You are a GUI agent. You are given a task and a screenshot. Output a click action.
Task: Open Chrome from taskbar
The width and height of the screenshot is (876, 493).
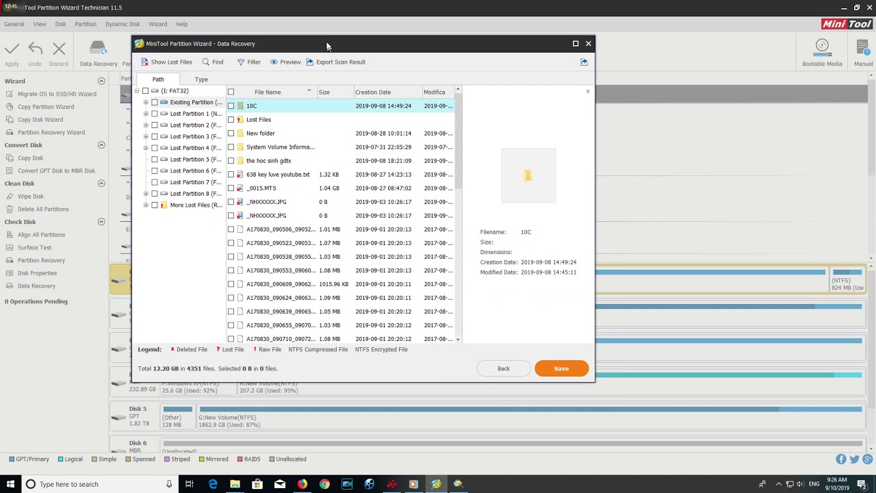(324, 484)
